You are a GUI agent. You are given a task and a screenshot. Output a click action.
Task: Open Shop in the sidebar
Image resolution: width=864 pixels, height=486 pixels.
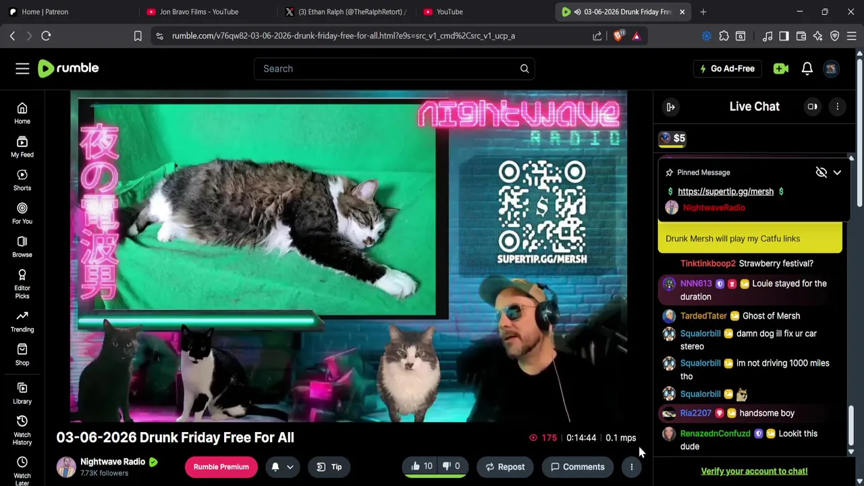(22, 355)
